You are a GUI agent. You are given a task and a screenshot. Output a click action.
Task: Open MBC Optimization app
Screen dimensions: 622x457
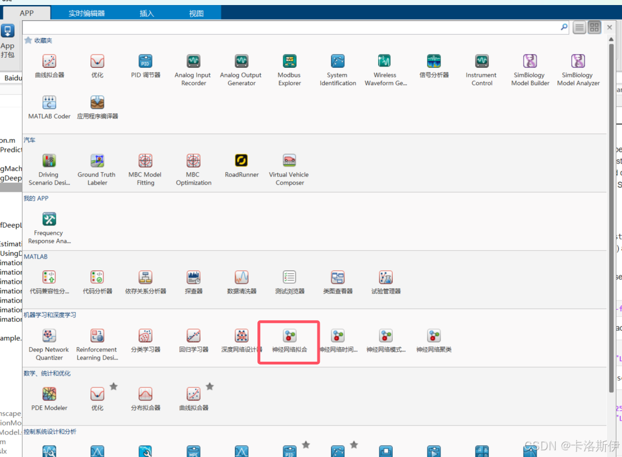[x=193, y=169]
